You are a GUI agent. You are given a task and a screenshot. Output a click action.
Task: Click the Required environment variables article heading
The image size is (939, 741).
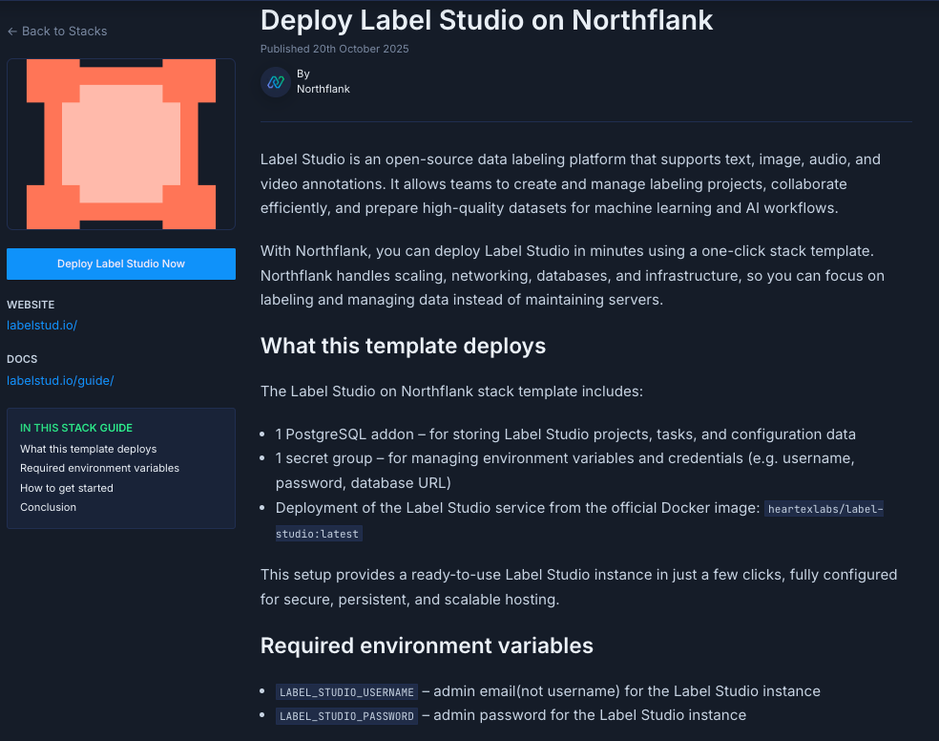click(x=427, y=646)
